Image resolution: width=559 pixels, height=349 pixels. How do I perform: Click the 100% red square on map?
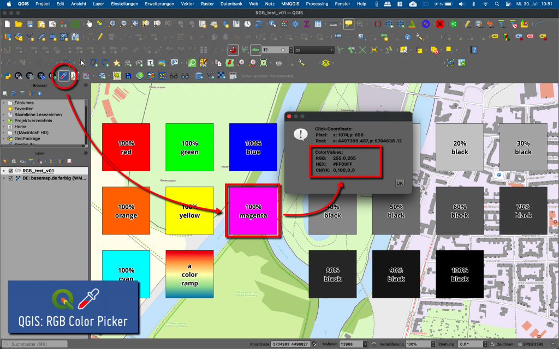[x=126, y=147]
